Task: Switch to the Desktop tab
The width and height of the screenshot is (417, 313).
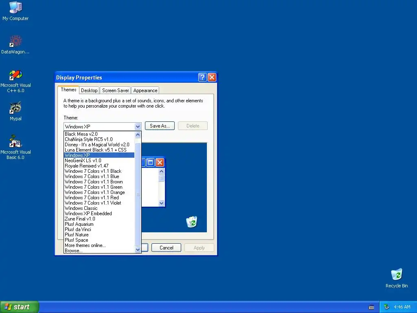Action: (89, 90)
